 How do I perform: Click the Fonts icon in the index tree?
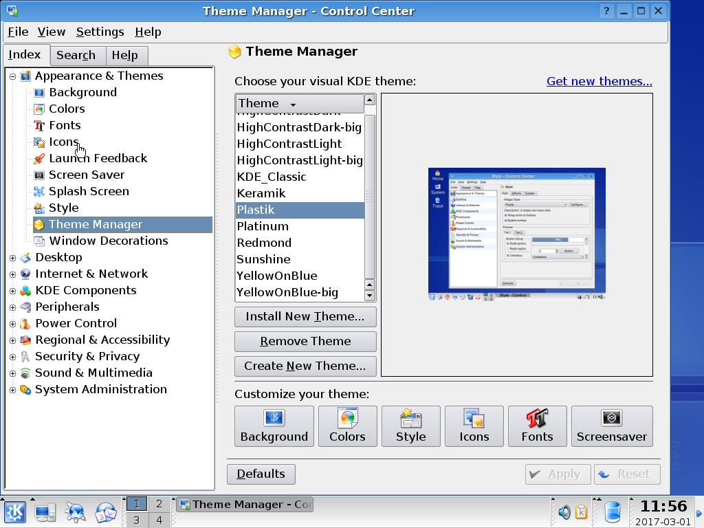[39, 125]
